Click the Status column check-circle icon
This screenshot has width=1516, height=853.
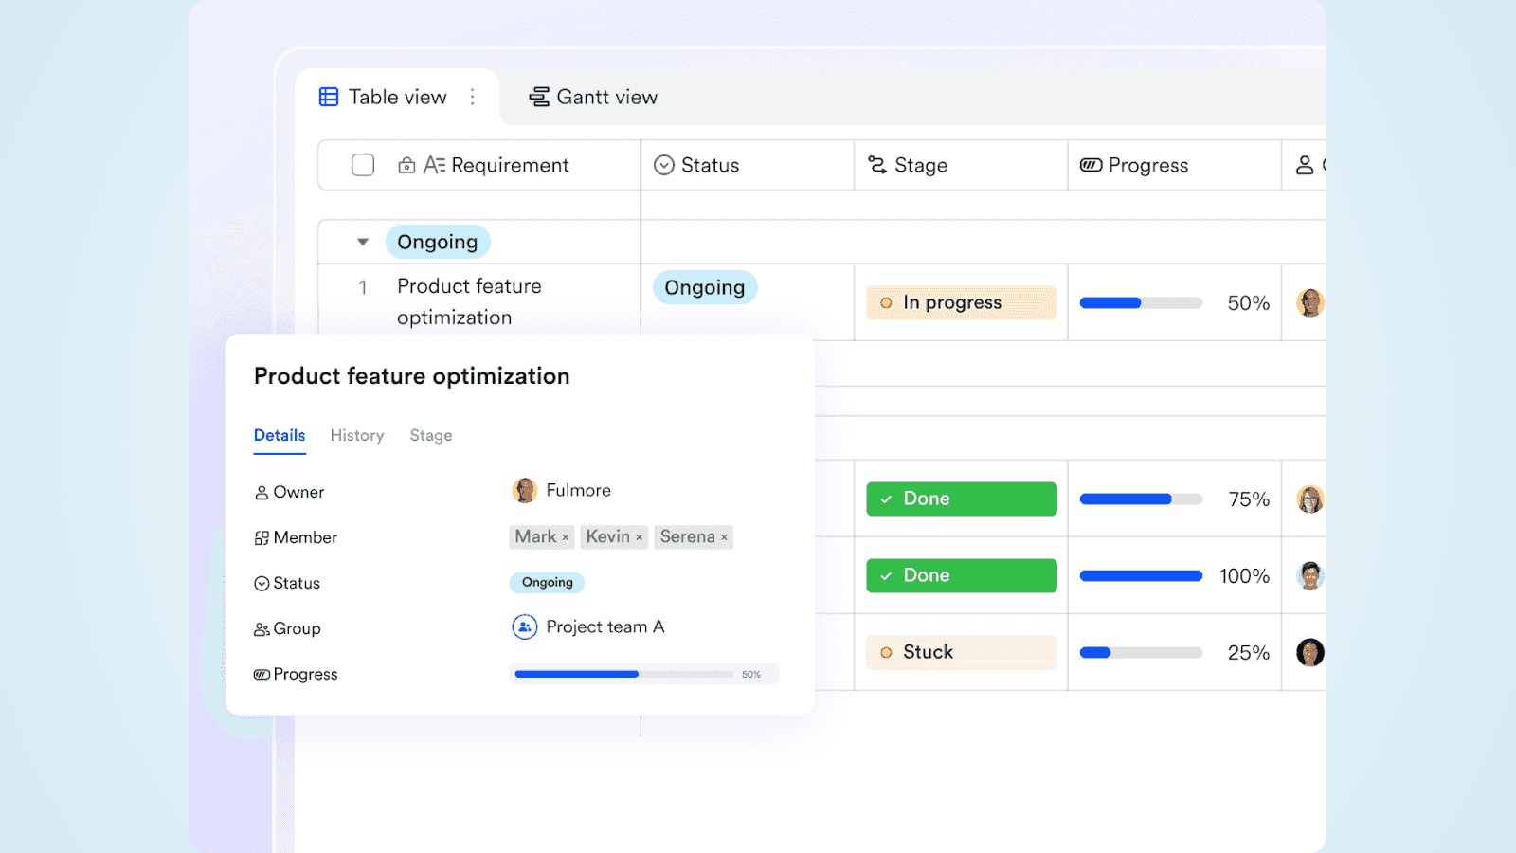click(x=663, y=164)
